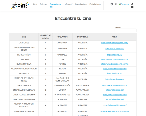This screenshot has width=146, height=116.
Task: Open the xunqueiracines.com link
Action: (115, 60)
